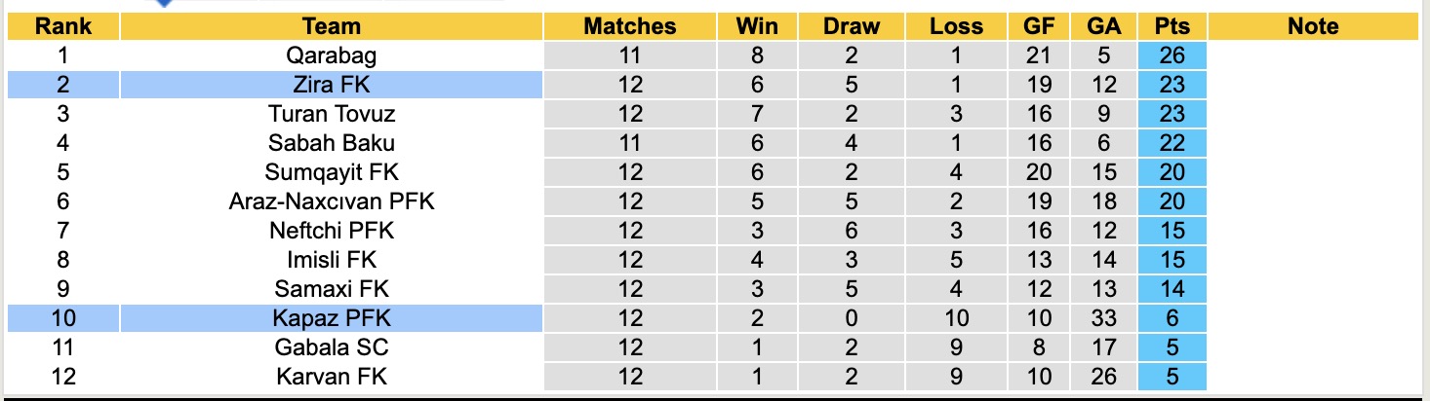
Task: Click the Loss column header
Action: [957, 26]
